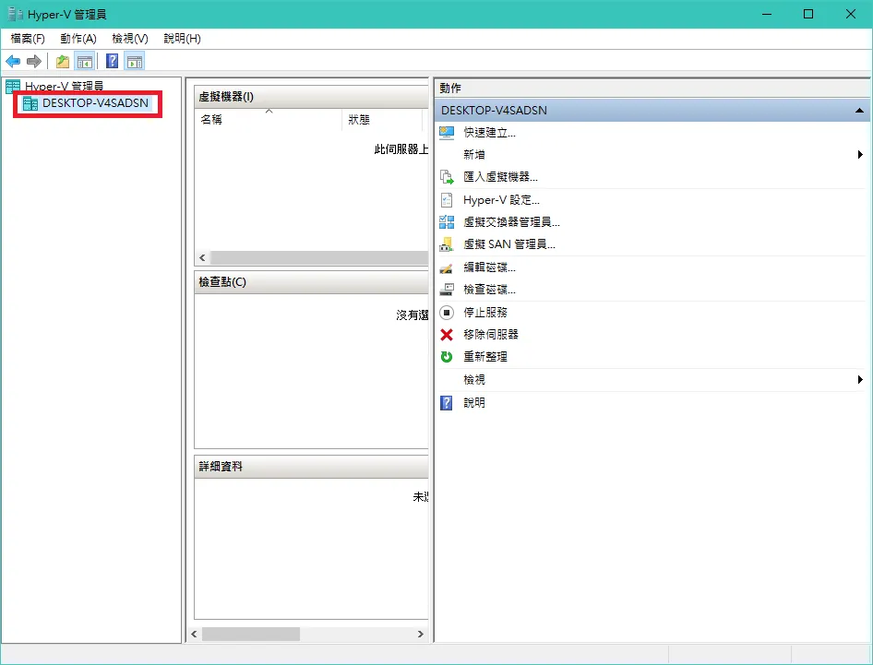Click the 檢查點(C) panel header
This screenshot has width=873, height=665.
pos(311,282)
